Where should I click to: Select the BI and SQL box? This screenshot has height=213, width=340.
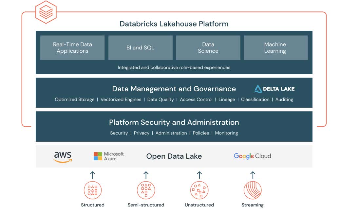(140, 48)
